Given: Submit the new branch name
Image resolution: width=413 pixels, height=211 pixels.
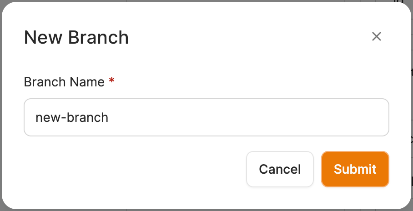Looking at the screenshot, I should (355, 169).
